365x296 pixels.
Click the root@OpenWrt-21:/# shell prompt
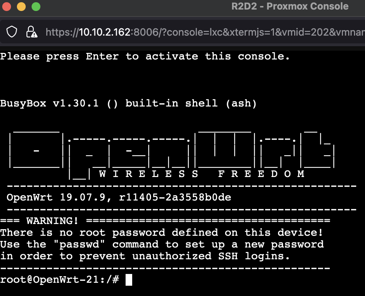point(59,279)
